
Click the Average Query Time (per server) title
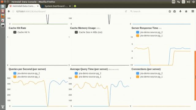[89, 69]
